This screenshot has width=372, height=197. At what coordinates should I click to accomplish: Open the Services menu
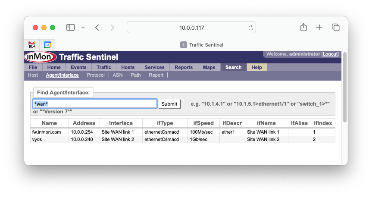coord(154,67)
